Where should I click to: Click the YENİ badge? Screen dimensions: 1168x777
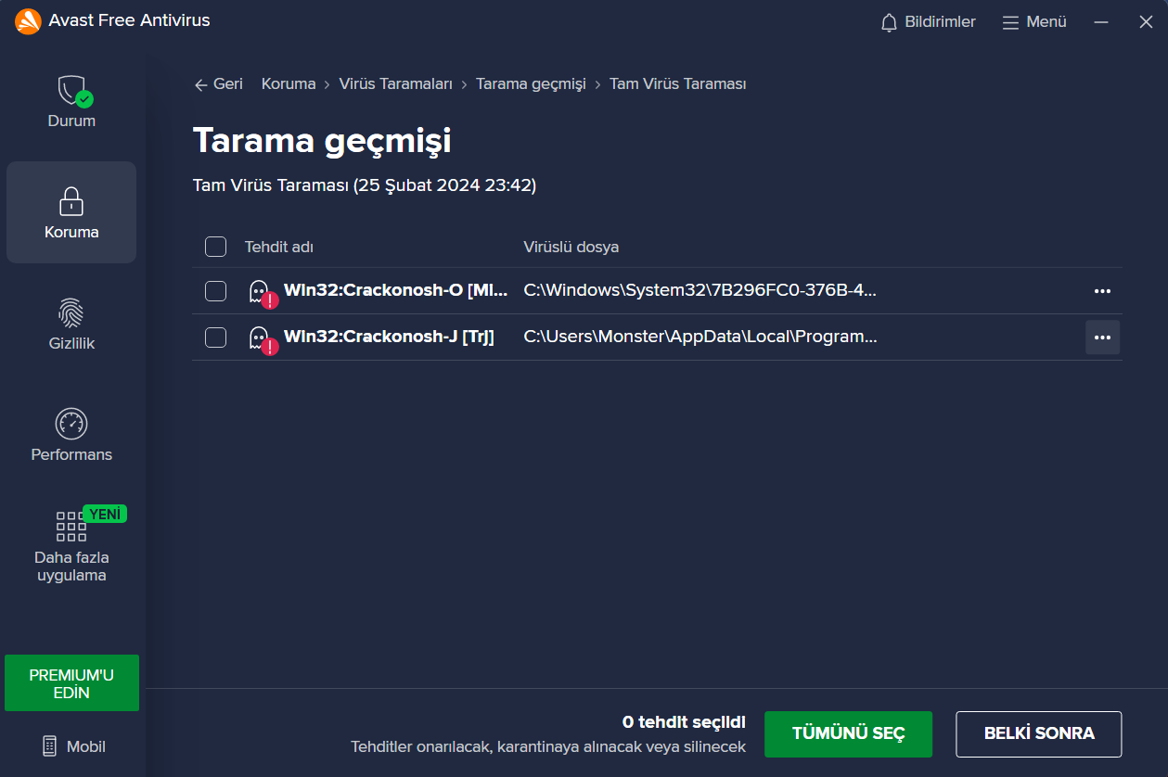point(105,514)
